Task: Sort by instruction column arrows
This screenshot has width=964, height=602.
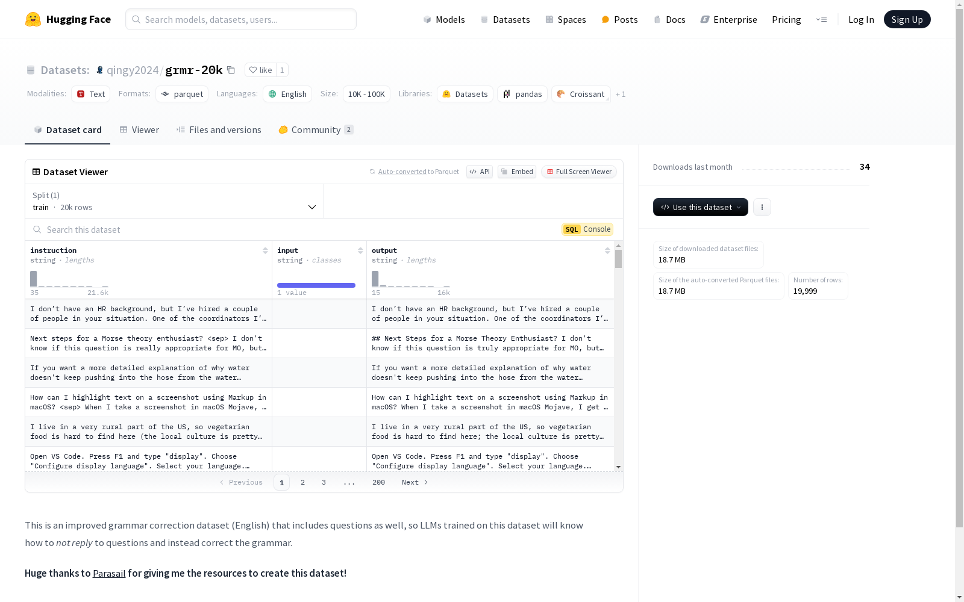Action: (x=265, y=250)
